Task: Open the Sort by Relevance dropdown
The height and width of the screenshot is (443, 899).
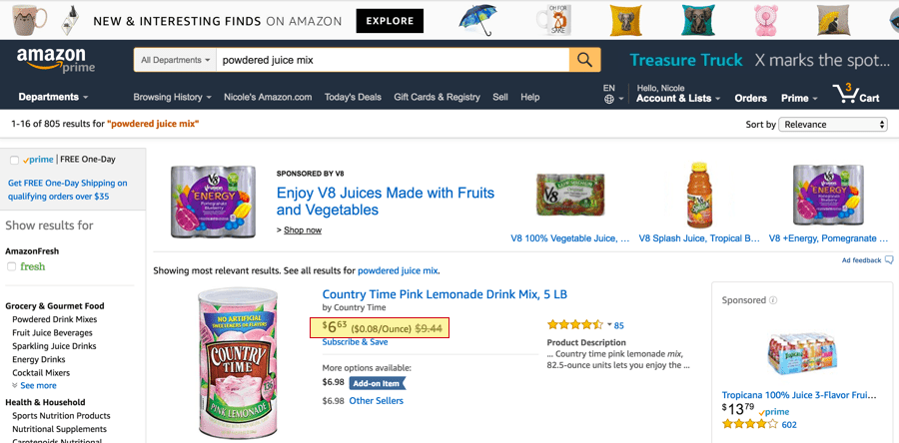Action: [x=832, y=124]
